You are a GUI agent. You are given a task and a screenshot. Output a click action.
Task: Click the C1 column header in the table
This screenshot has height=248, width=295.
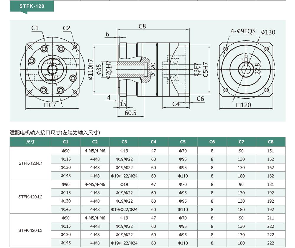coord(66,142)
